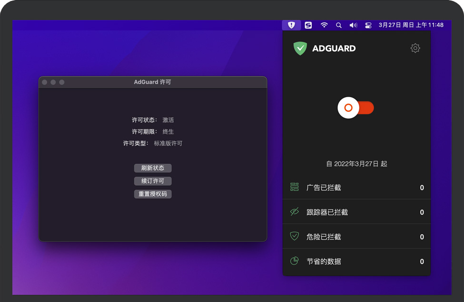Open Control Center from menu bar
This screenshot has height=302, width=464.
pyautogui.click(x=368, y=25)
